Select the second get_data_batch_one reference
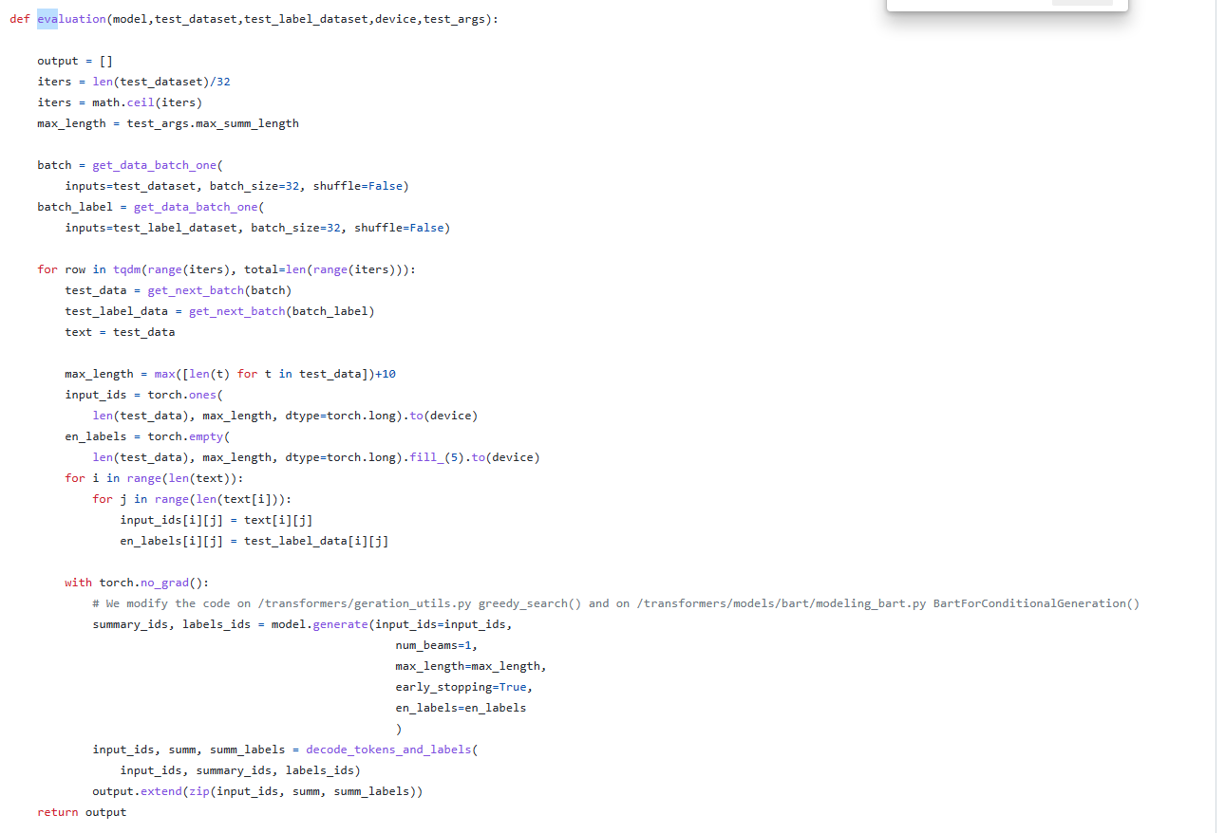Viewport: 1225px width, 833px height. (196, 206)
